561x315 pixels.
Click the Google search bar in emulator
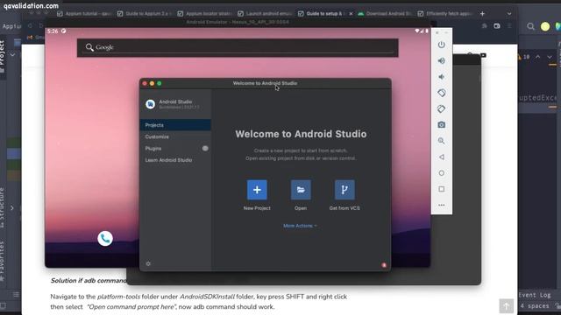(238, 47)
